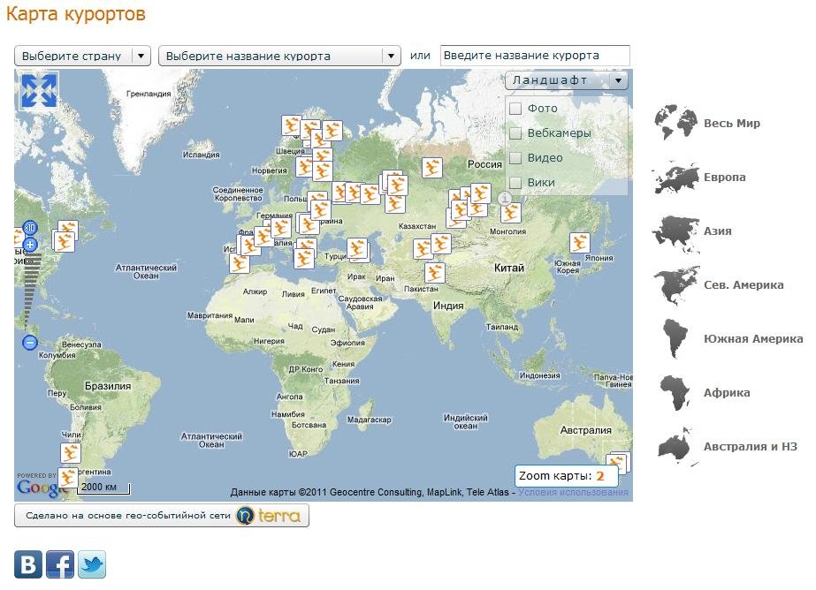Click the Исландия map label

[201, 155]
